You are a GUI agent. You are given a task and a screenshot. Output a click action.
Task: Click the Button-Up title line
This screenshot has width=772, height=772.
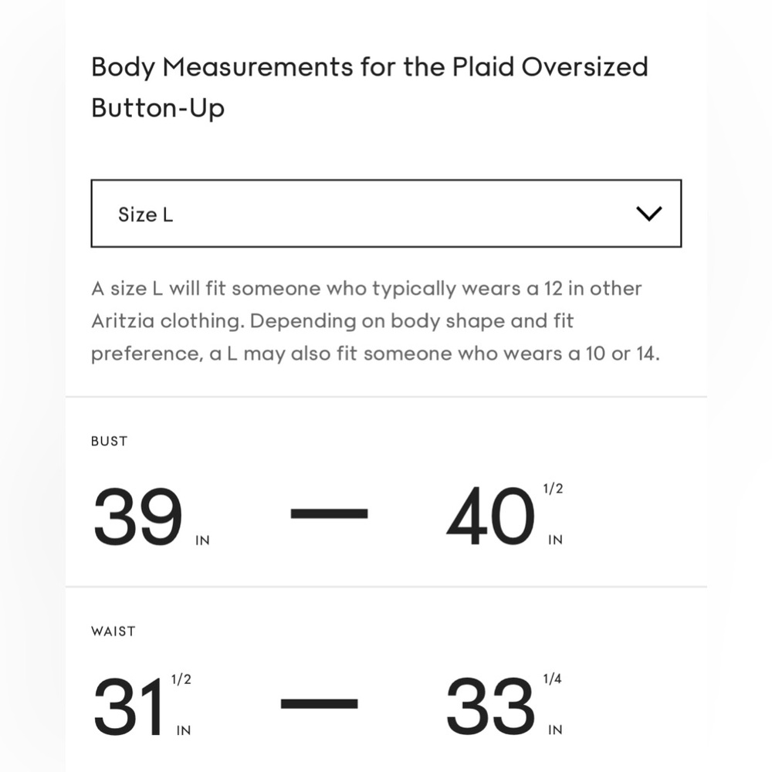[158, 108]
